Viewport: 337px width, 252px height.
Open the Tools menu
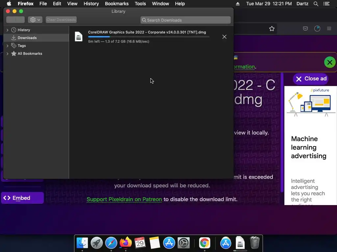[140, 4]
